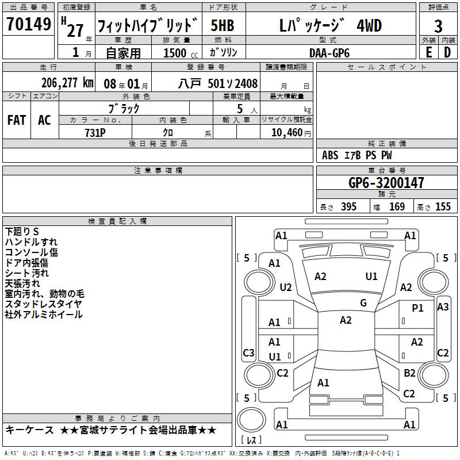The image size is (460, 460).
Task: Select the キーケース office notice text
Action: coord(29,430)
